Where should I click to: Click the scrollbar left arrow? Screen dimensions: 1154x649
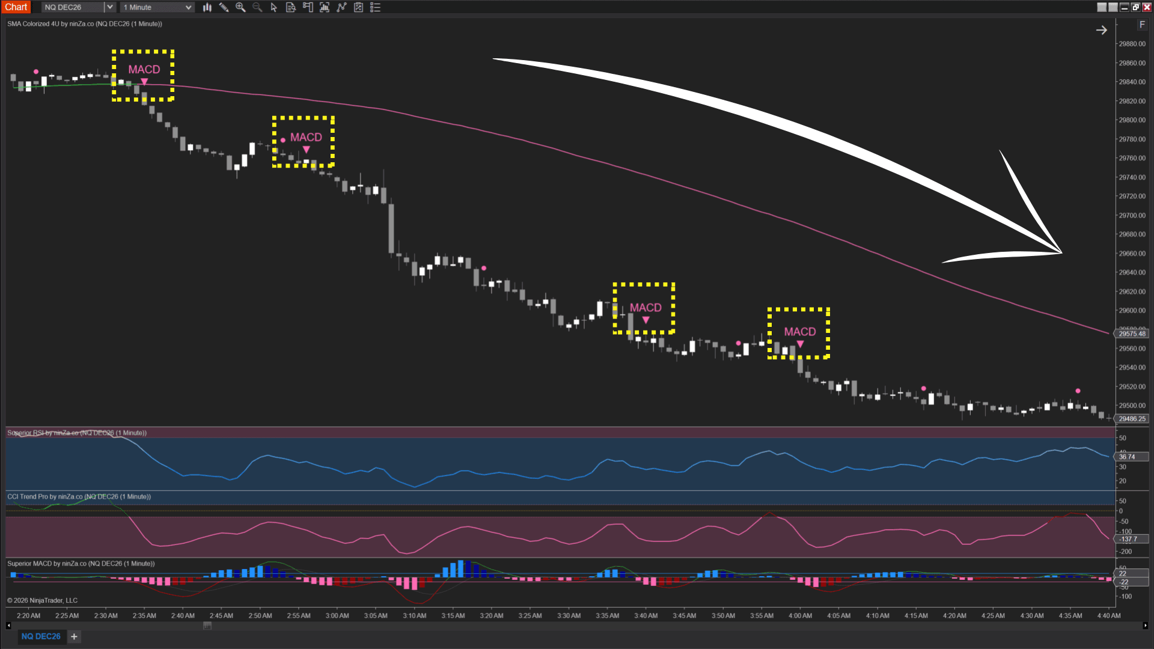(x=8, y=626)
